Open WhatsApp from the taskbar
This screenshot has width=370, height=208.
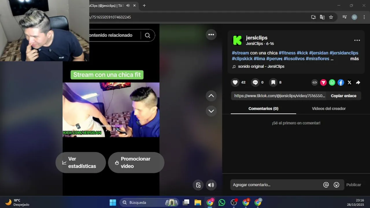click(222, 203)
